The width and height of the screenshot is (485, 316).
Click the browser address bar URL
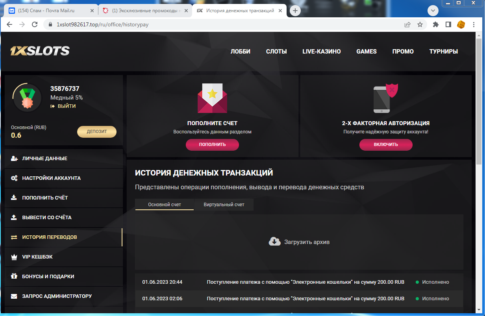pyautogui.click(x=102, y=24)
